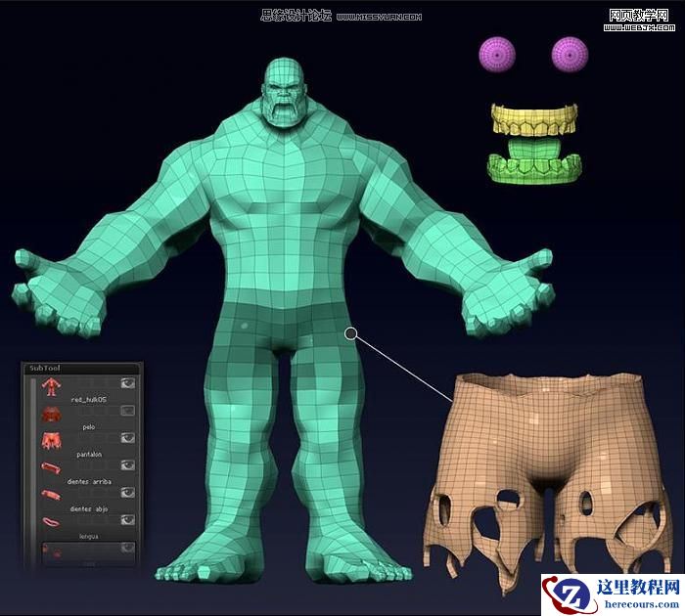Toggle eye icon for dientes arriba

[127, 465]
